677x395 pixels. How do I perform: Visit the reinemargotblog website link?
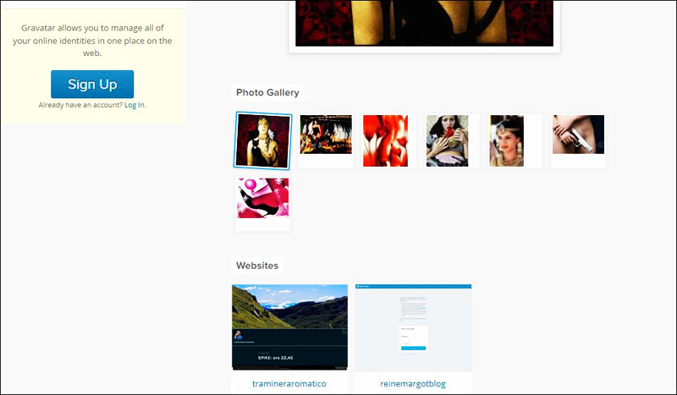pyautogui.click(x=413, y=383)
